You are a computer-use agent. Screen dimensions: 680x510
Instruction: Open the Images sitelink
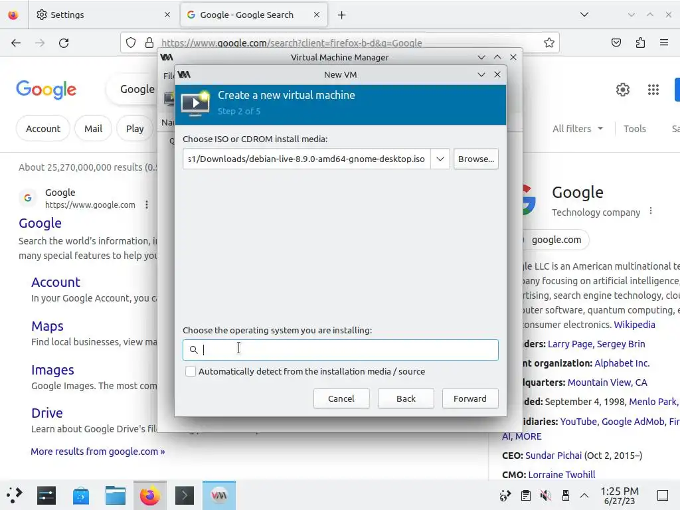(x=52, y=370)
